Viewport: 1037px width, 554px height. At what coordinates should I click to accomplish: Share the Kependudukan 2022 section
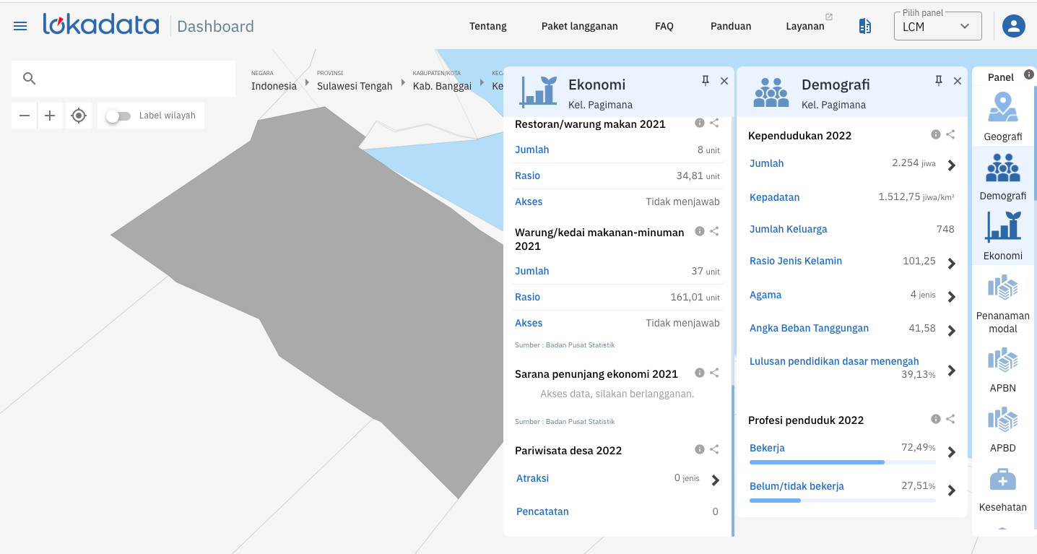(x=951, y=135)
